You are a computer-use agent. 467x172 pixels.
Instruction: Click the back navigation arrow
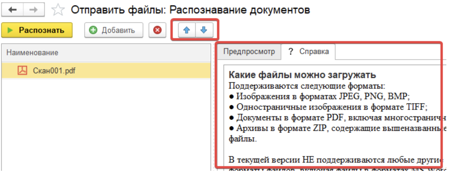[x=12, y=10]
